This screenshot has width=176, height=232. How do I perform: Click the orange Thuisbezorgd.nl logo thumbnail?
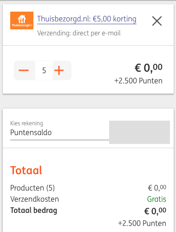coord(22,20)
